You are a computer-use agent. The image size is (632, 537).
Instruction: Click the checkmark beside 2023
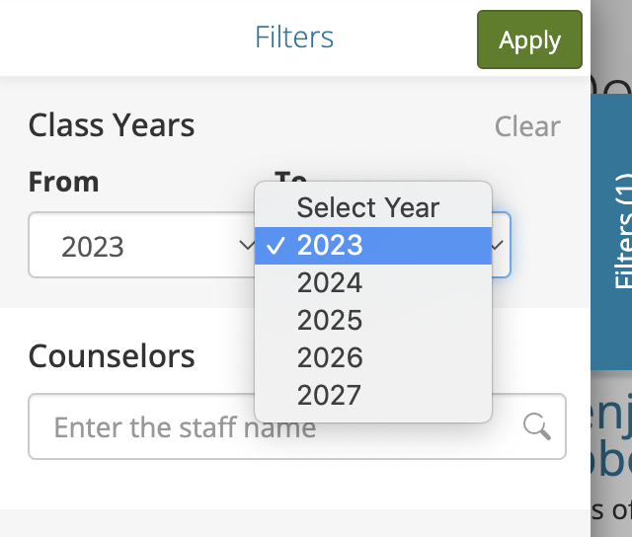[x=276, y=246]
